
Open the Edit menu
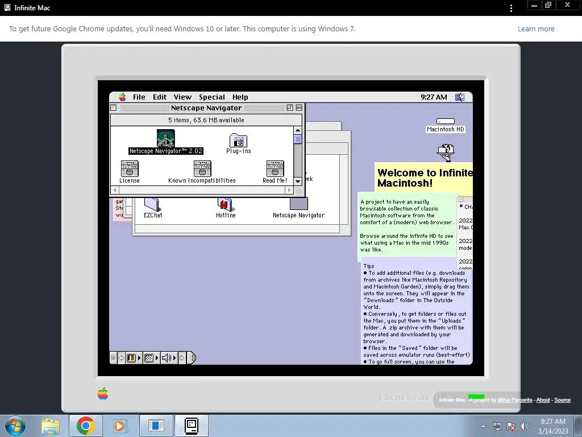coord(160,97)
